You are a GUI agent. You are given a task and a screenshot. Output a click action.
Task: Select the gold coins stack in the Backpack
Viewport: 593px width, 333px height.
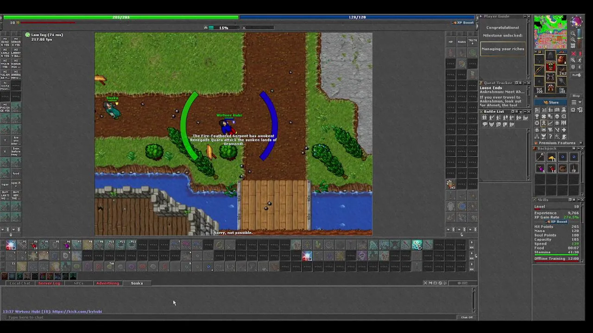coord(552,157)
